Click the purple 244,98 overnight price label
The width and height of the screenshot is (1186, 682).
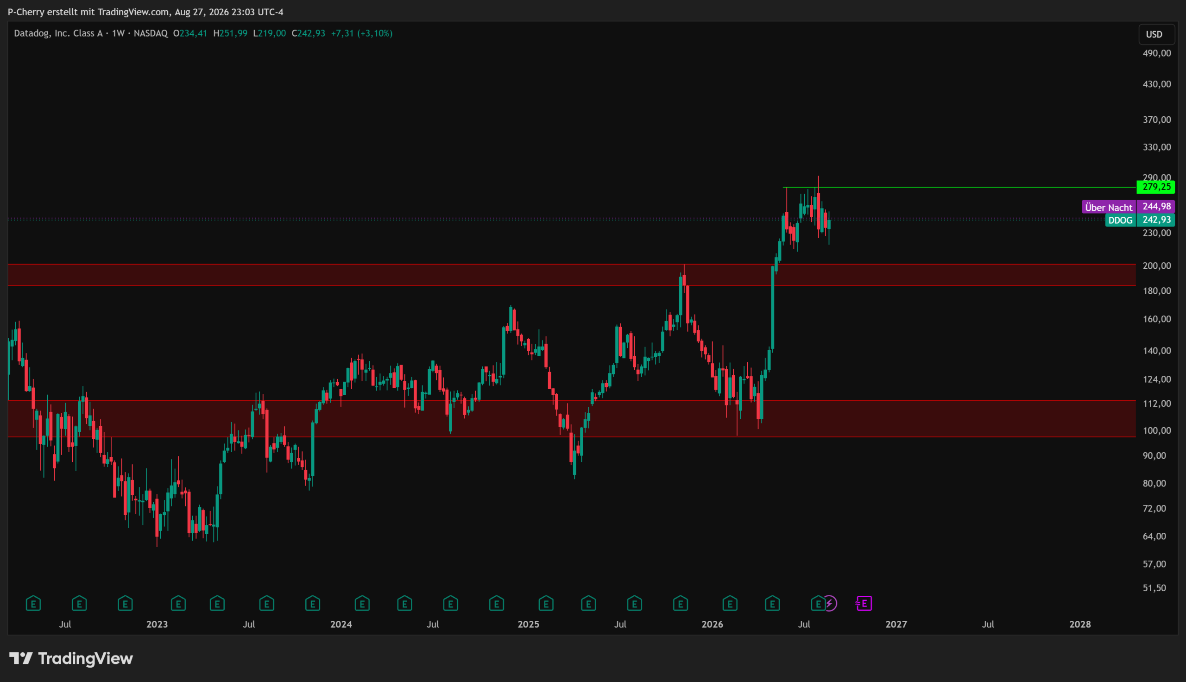[1155, 207]
